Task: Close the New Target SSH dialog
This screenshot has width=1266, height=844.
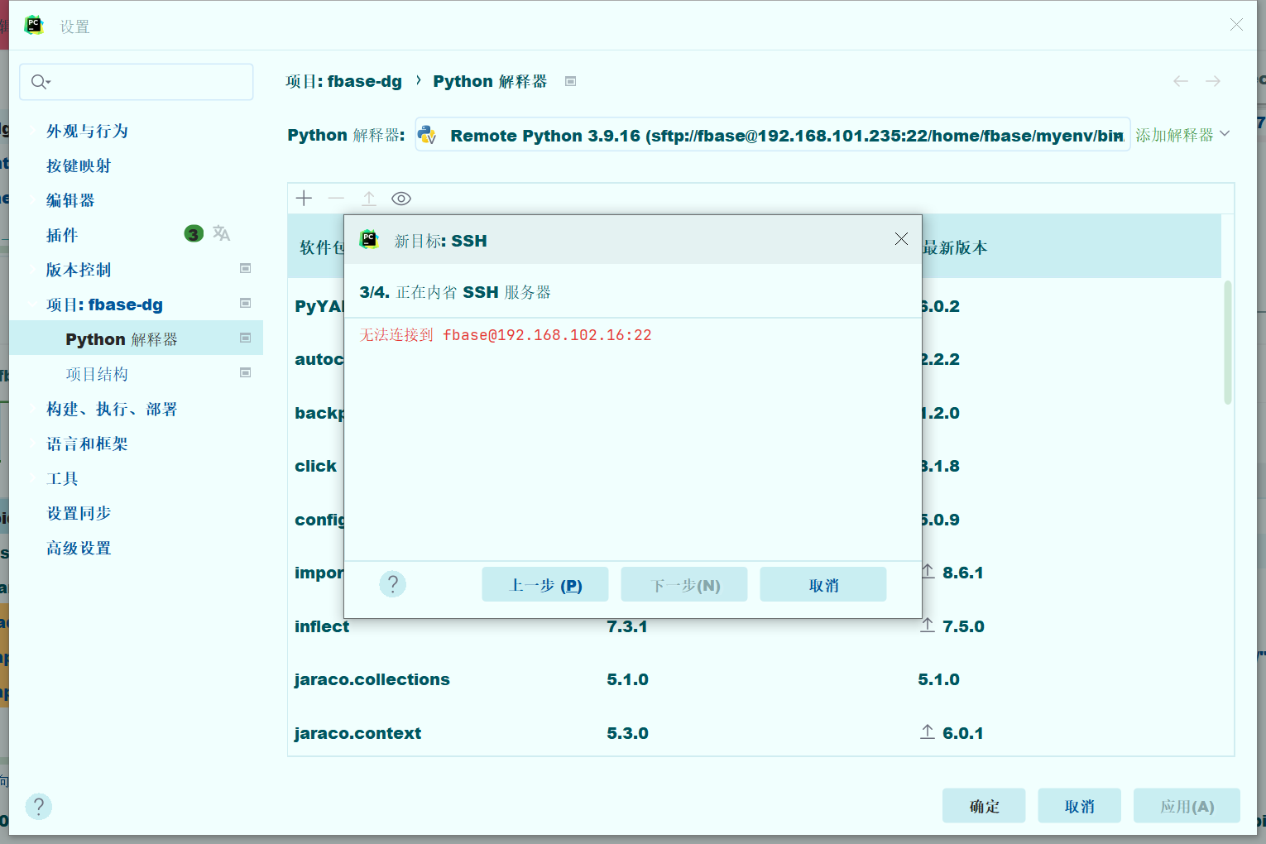Action: click(x=901, y=239)
